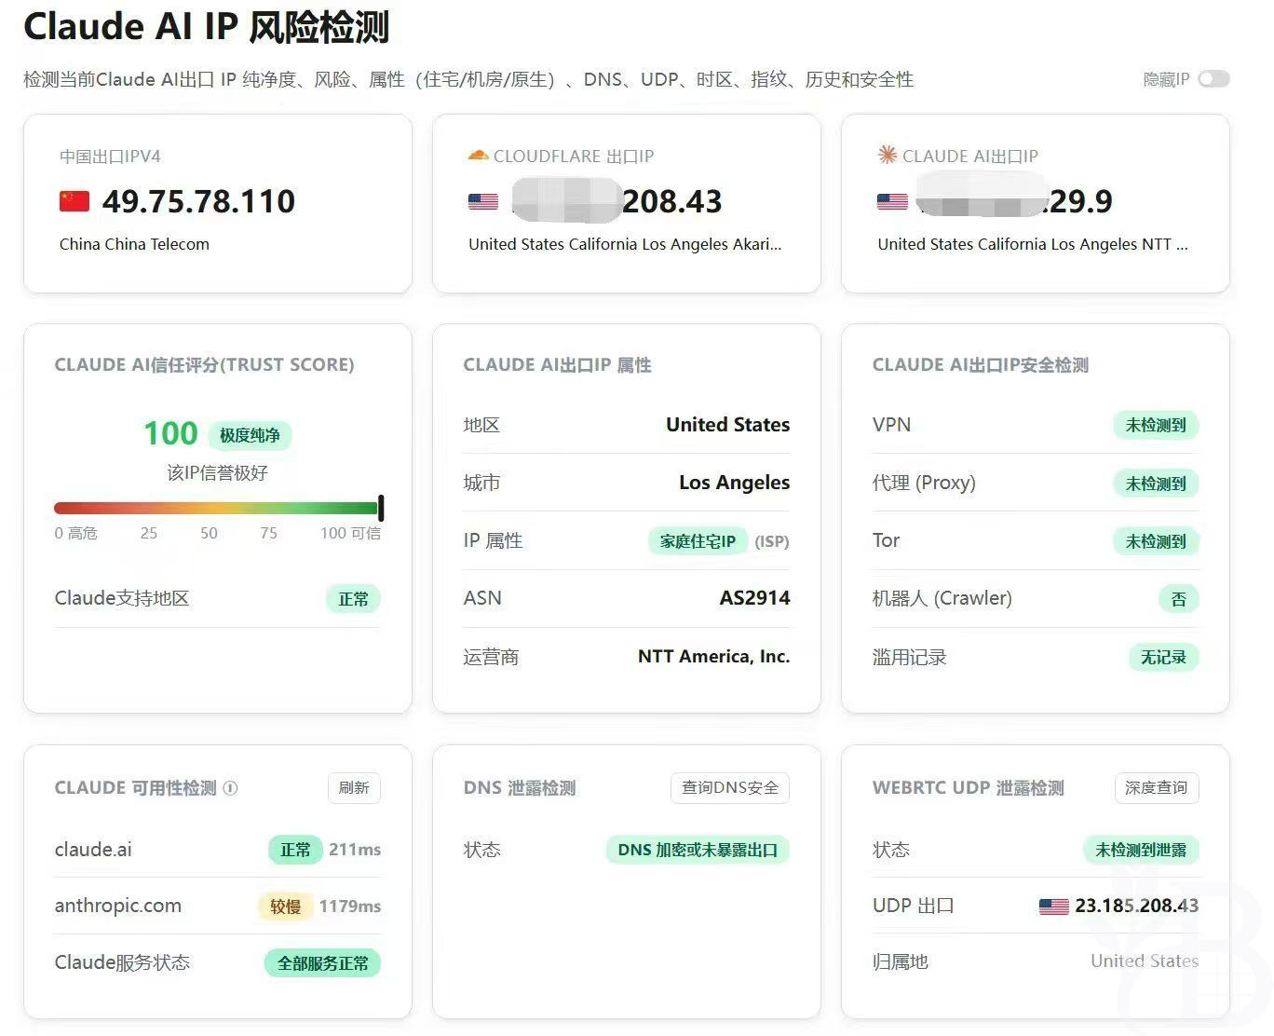Click the US flag next to UDP 出口
Viewport: 1274px width, 1036px height.
(x=1053, y=906)
